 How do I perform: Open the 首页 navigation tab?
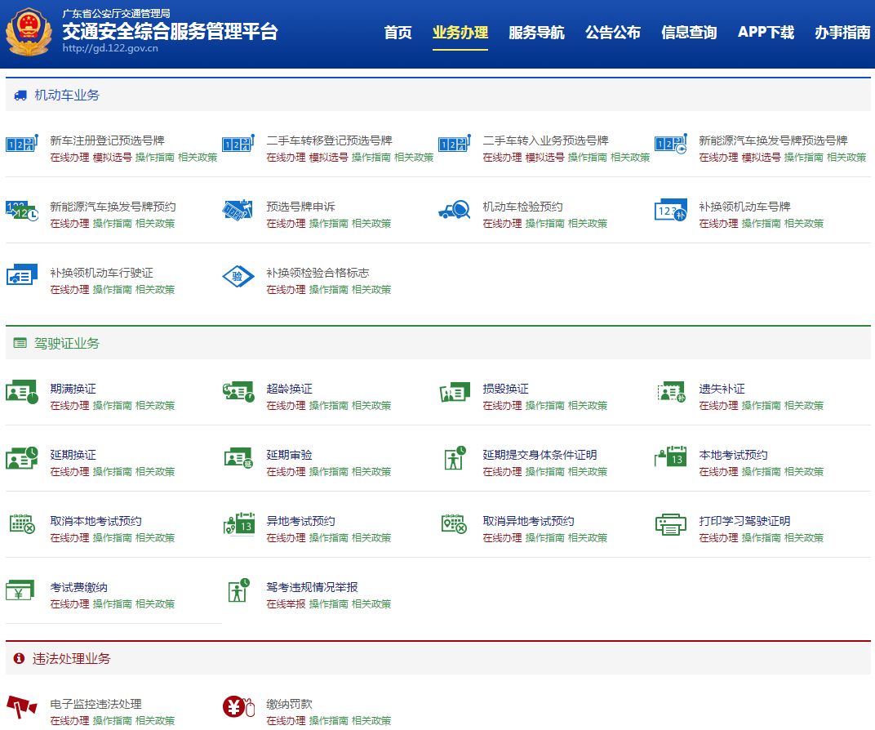pyautogui.click(x=398, y=33)
